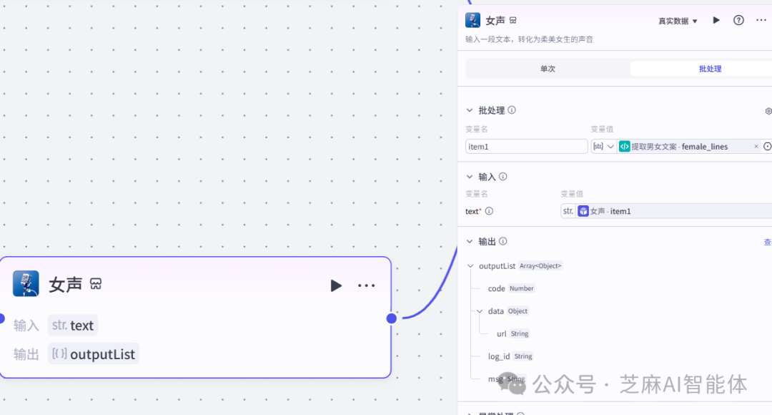Open the 真实数据 dropdown in the panel header
This screenshot has height=415, width=772.
678,21
